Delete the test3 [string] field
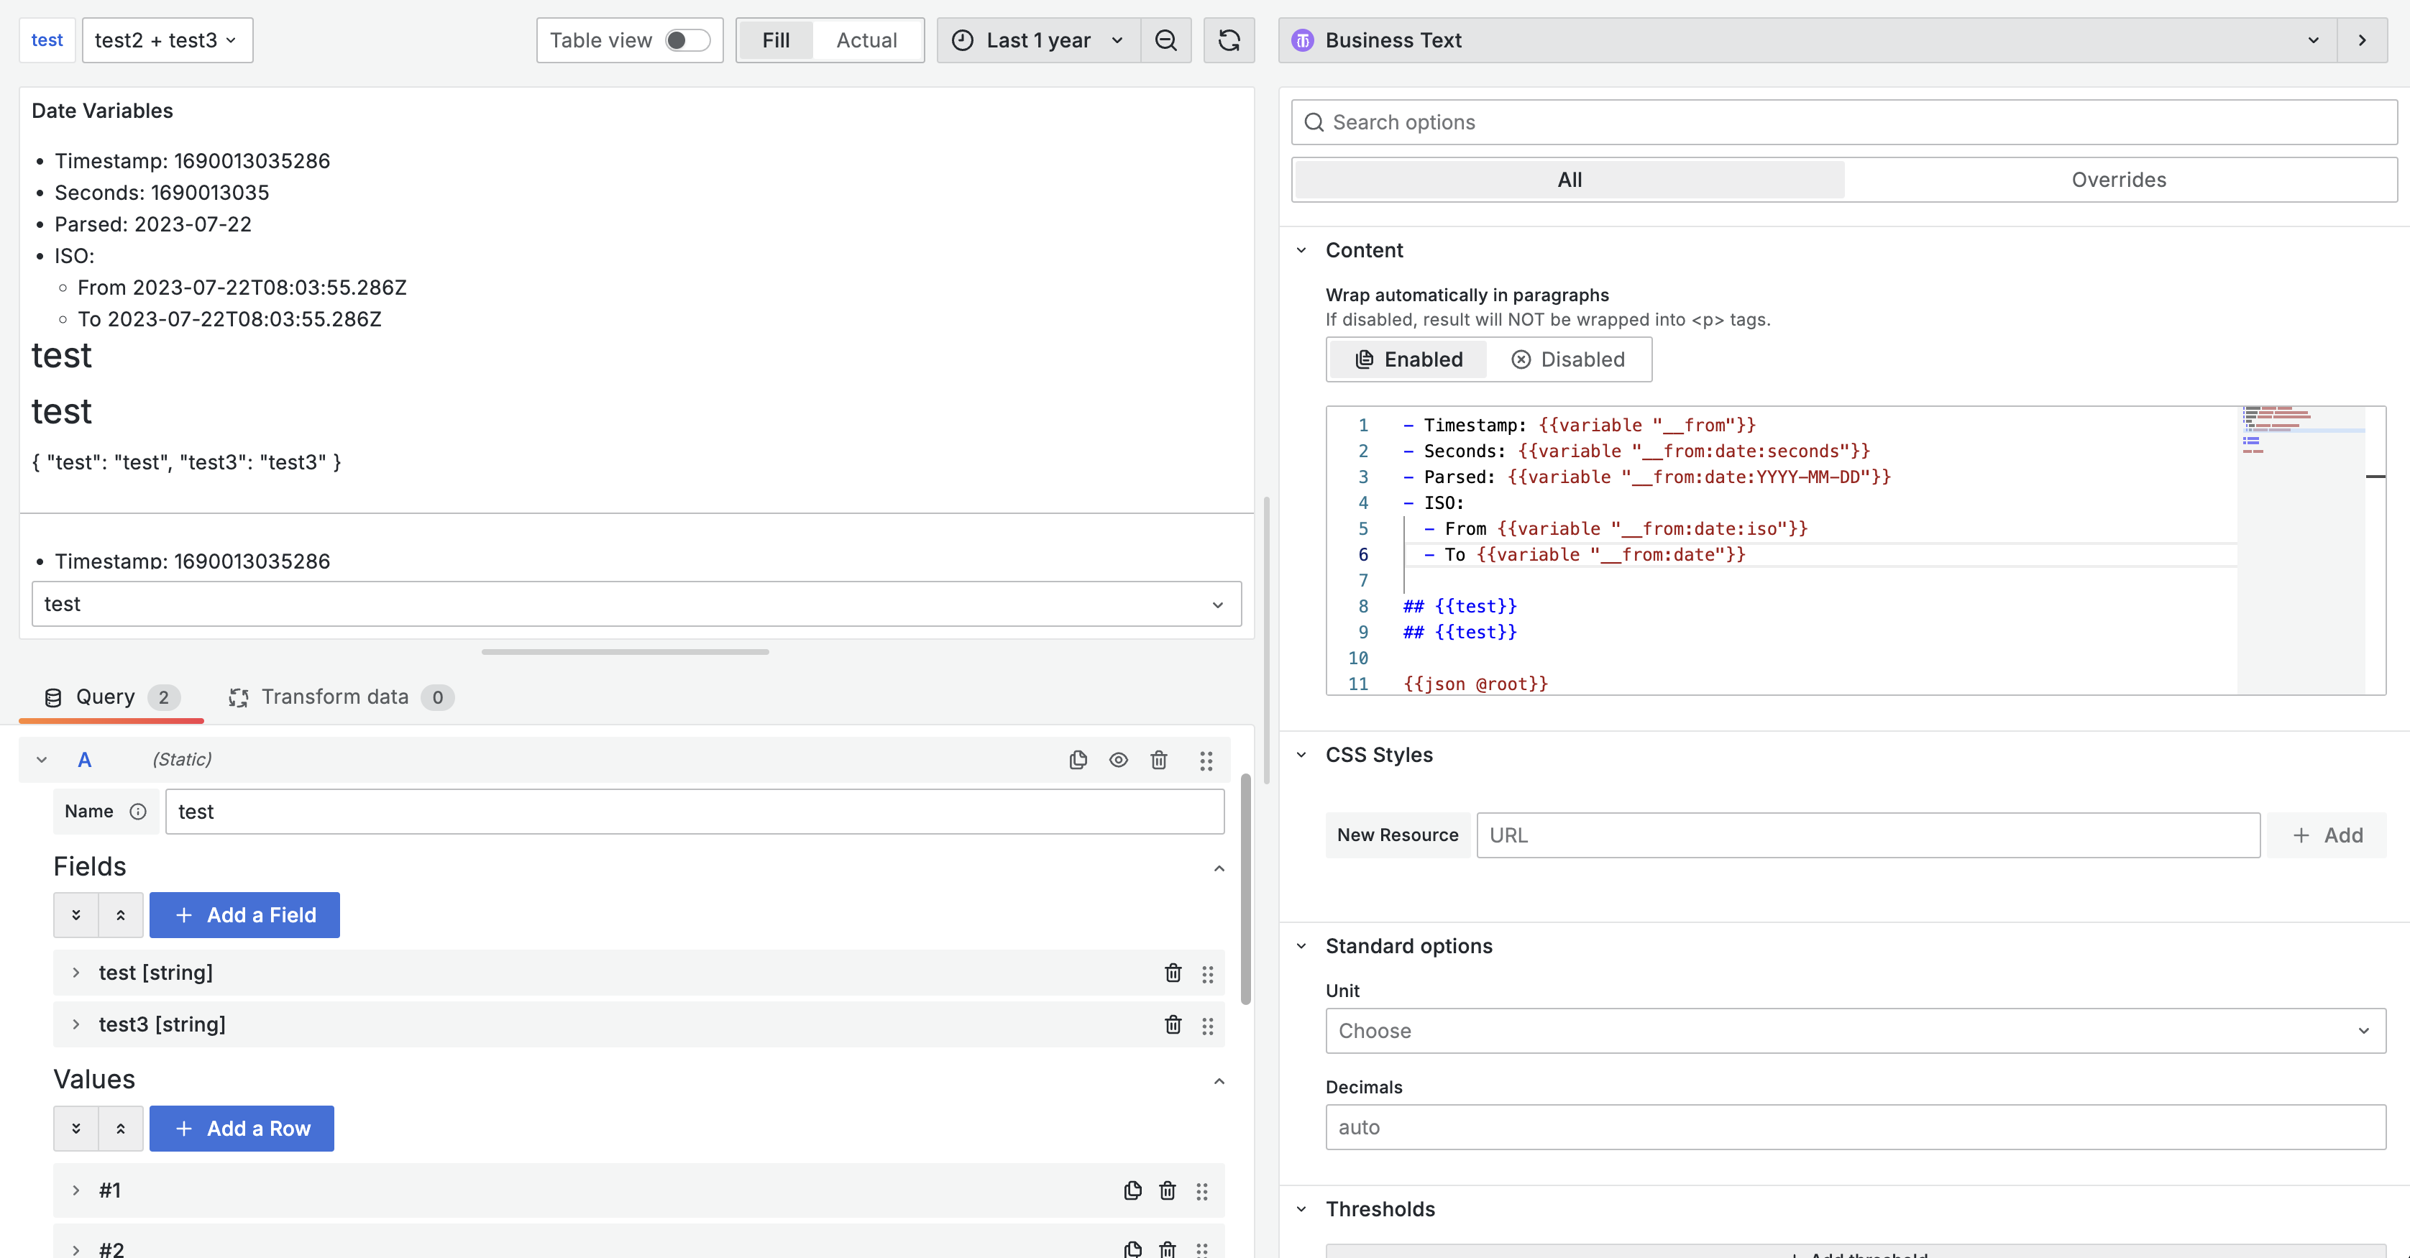This screenshot has height=1258, width=2410. coord(1172,1025)
